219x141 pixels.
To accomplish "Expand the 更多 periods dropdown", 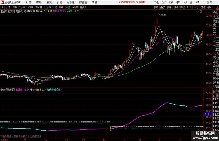I will 83,7.
